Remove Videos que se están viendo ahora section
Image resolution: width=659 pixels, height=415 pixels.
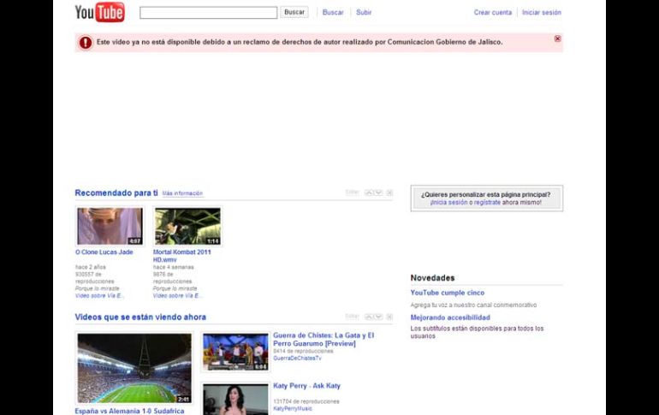pos(389,317)
